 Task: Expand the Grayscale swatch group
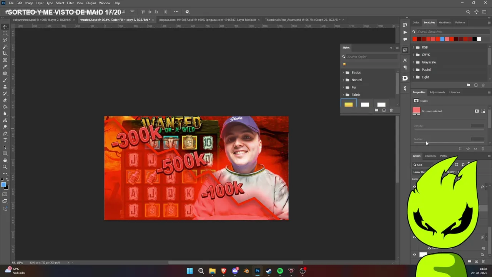pos(414,62)
